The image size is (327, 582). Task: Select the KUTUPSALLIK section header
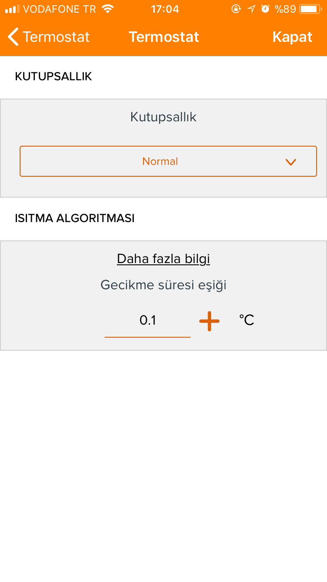coord(54,77)
